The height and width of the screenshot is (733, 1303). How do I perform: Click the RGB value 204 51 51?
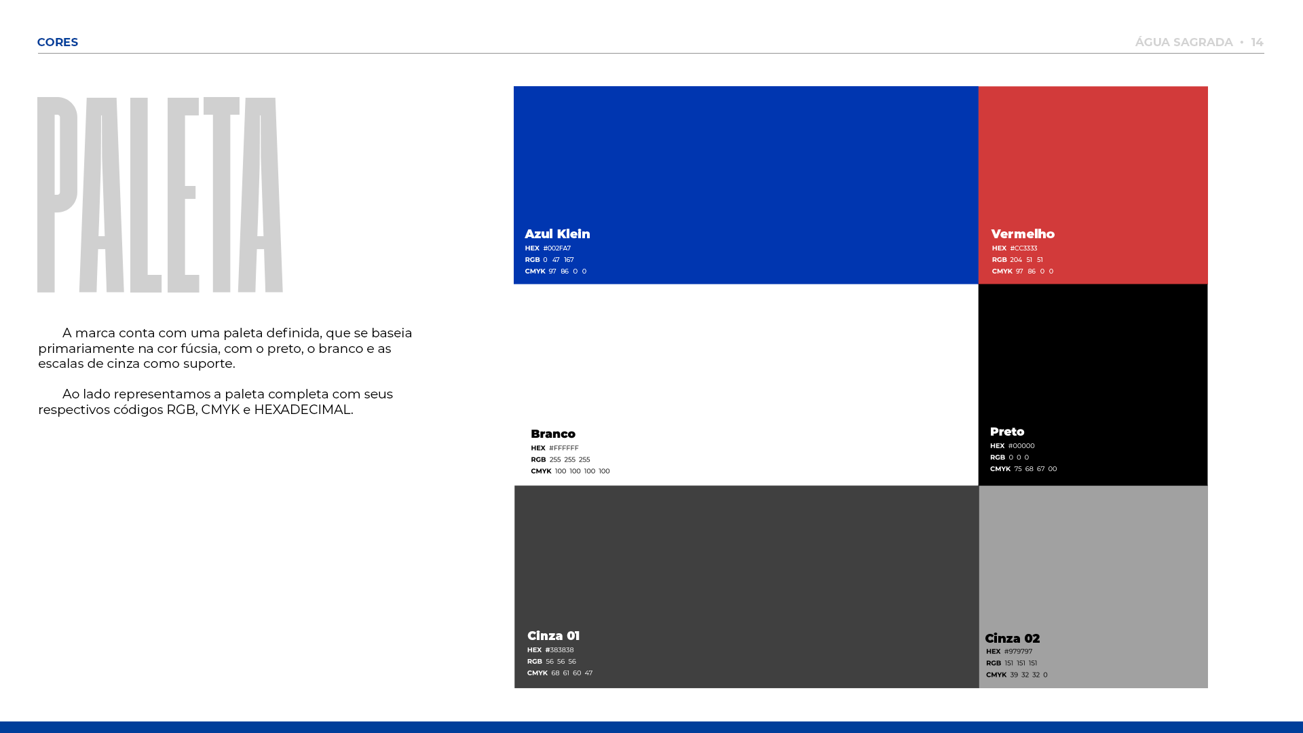1026,260
